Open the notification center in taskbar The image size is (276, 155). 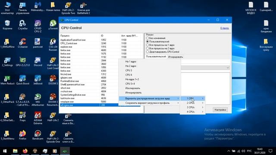(x=270, y=151)
